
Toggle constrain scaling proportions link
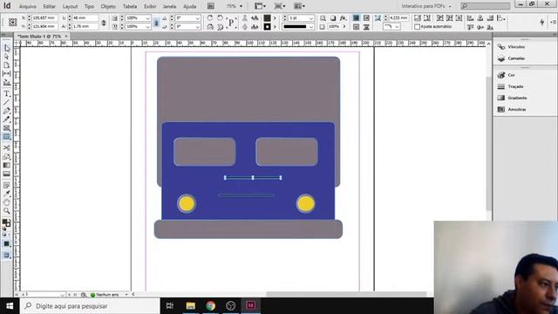coord(156,23)
